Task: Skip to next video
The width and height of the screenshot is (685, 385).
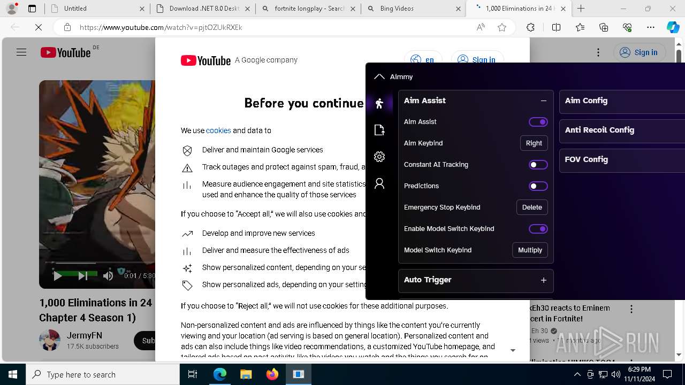Action: pos(82,276)
